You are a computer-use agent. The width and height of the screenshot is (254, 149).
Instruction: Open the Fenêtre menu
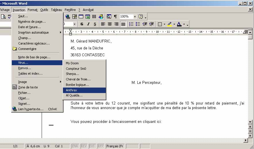coord(70,10)
